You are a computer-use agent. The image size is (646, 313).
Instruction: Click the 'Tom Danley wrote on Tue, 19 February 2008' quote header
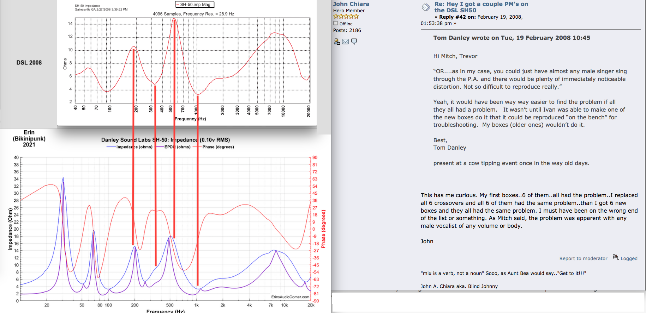[512, 38]
